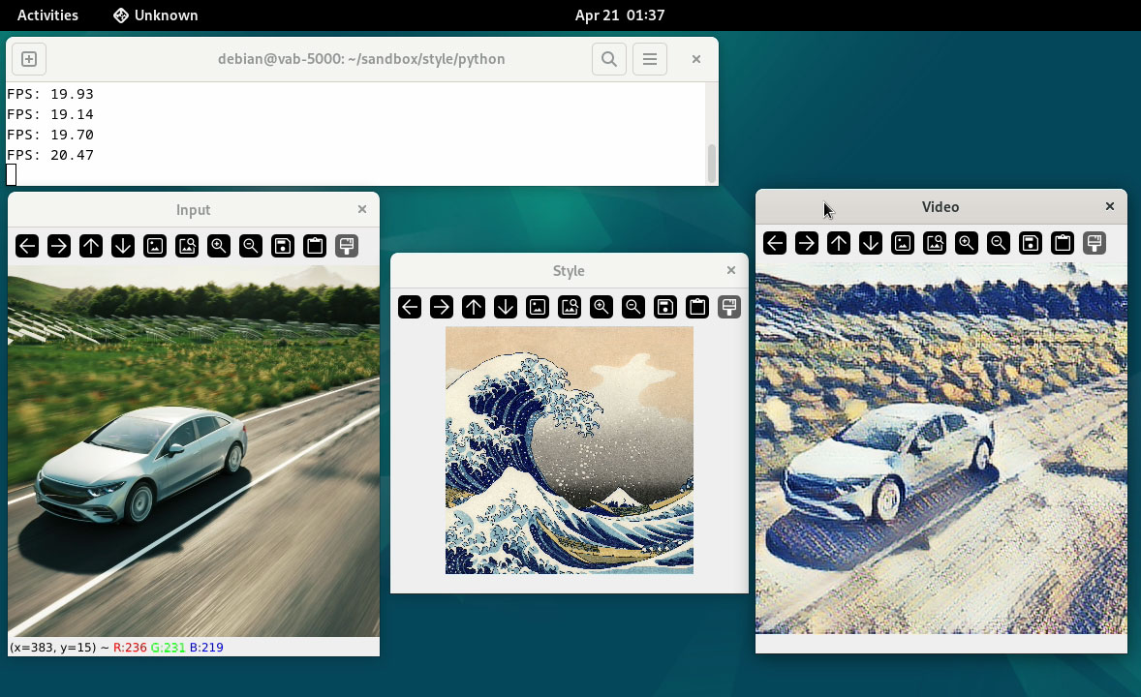Click pan right arrow in Style window

click(x=442, y=307)
